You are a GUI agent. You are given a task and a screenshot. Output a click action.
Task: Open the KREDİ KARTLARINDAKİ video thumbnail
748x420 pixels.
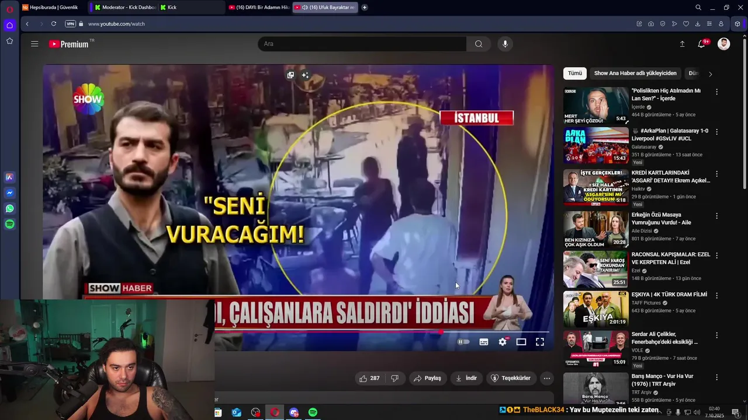click(595, 187)
